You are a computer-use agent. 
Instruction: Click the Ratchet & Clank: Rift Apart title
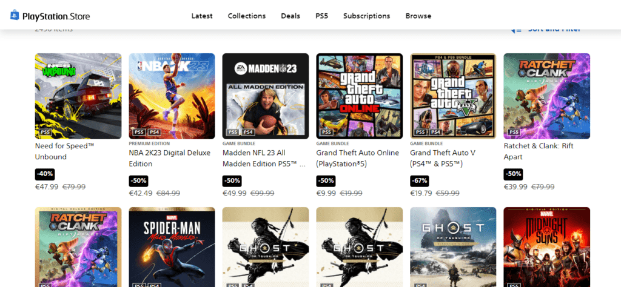tap(539, 151)
